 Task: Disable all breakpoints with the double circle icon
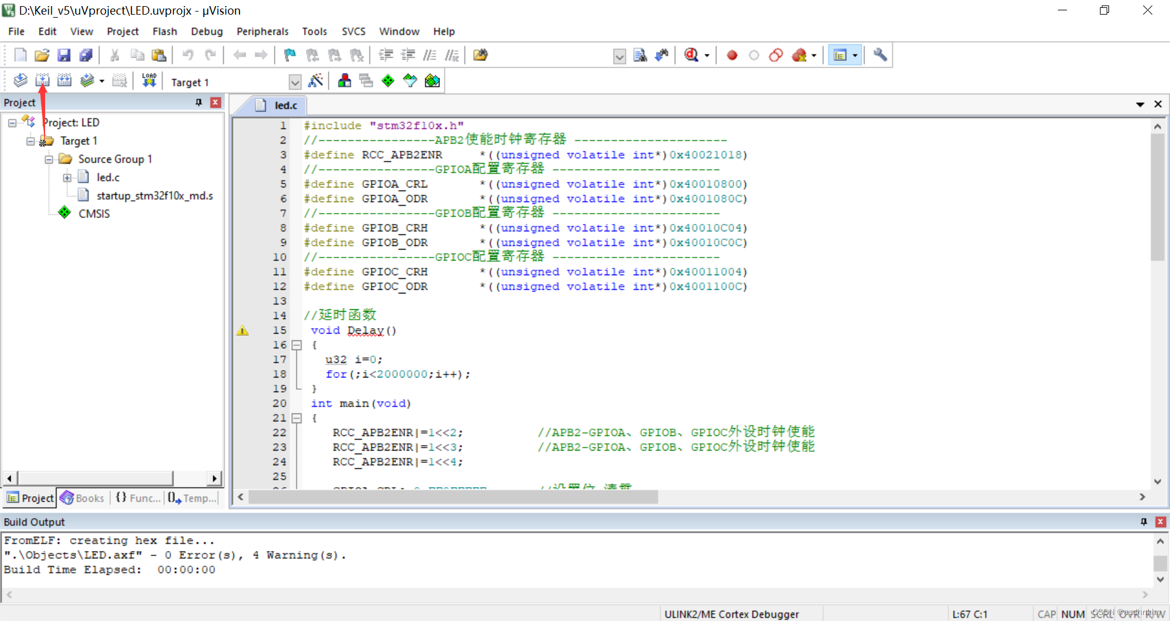click(776, 55)
